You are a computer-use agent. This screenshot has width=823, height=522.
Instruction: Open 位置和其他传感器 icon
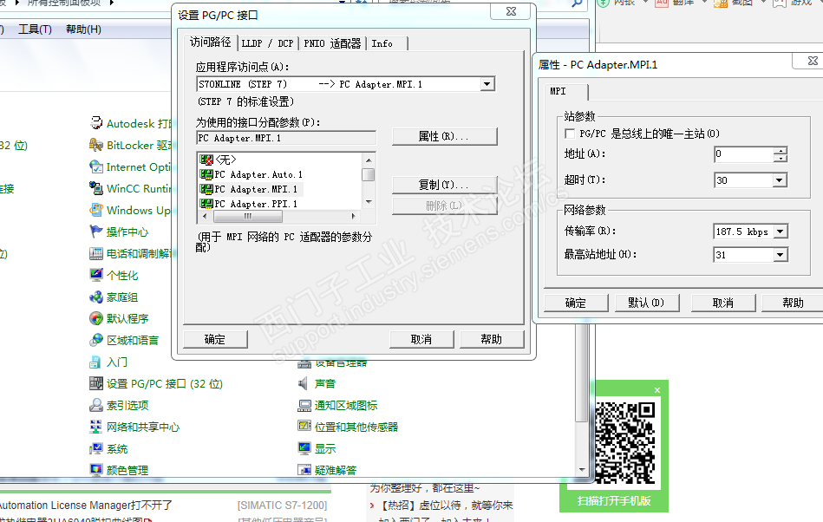(304, 427)
